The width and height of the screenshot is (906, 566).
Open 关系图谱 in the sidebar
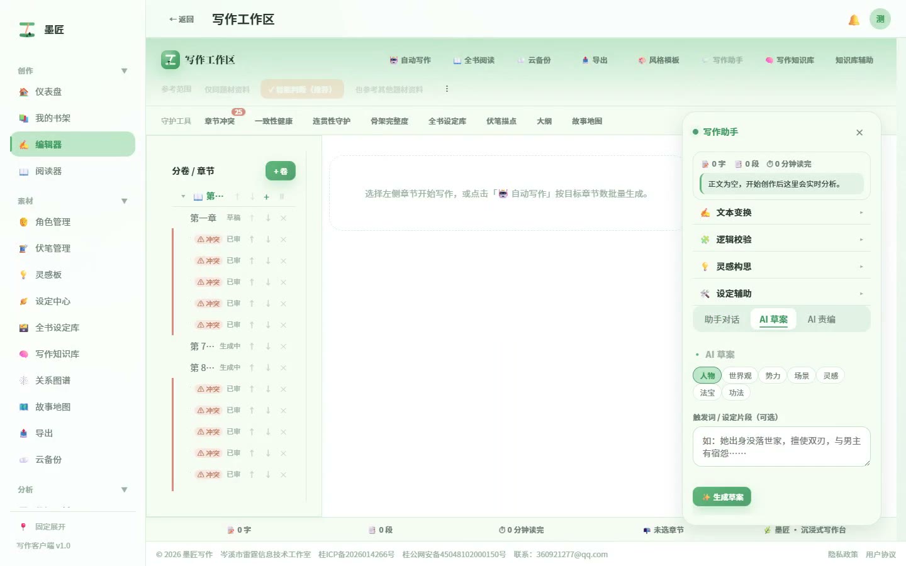click(72, 380)
